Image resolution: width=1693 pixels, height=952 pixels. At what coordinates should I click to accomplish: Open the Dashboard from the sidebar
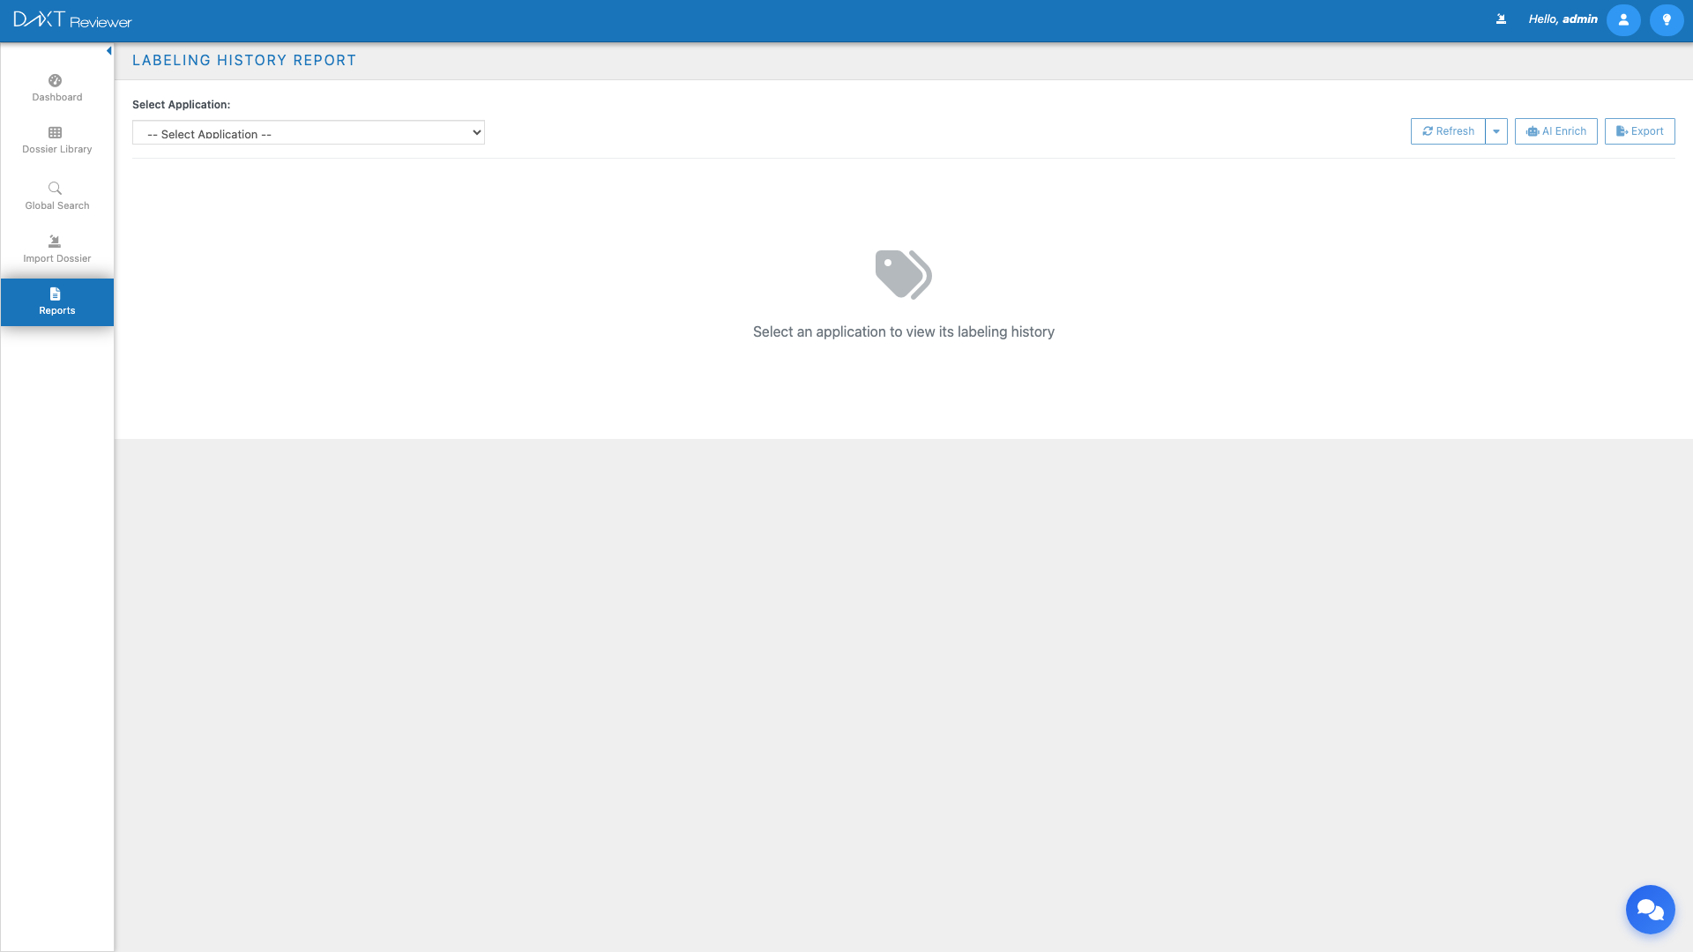[56, 87]
